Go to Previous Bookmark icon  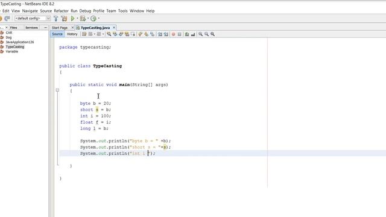(x=141, y=34)
